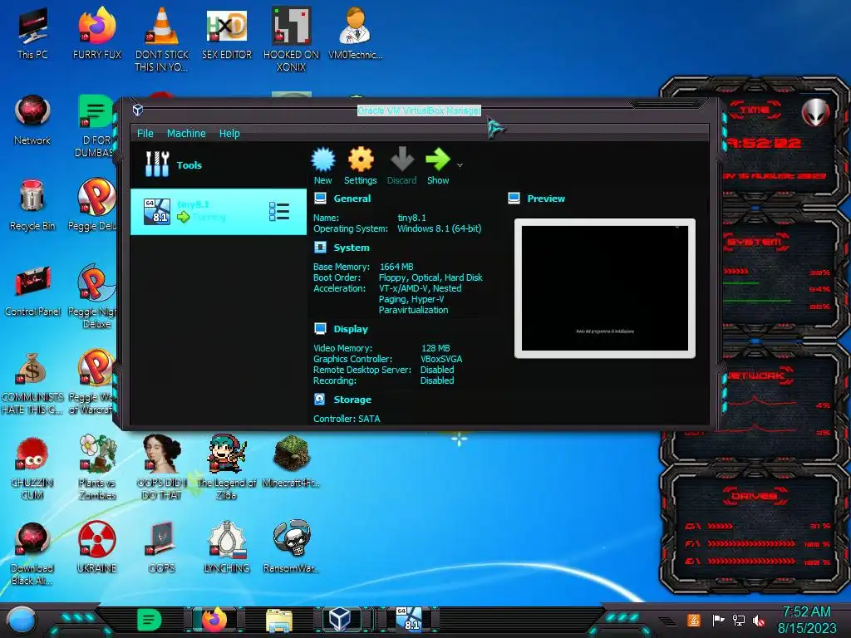Click the Alienware head on the gadget

pyautogui.click(x=815, y=113)
